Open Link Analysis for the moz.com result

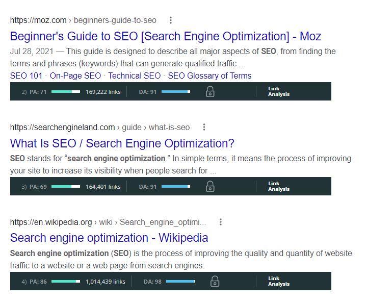point(278,91)
